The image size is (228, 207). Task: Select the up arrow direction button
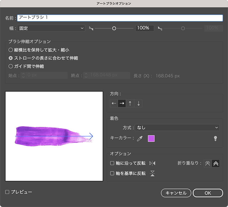[x=130, y=103]
